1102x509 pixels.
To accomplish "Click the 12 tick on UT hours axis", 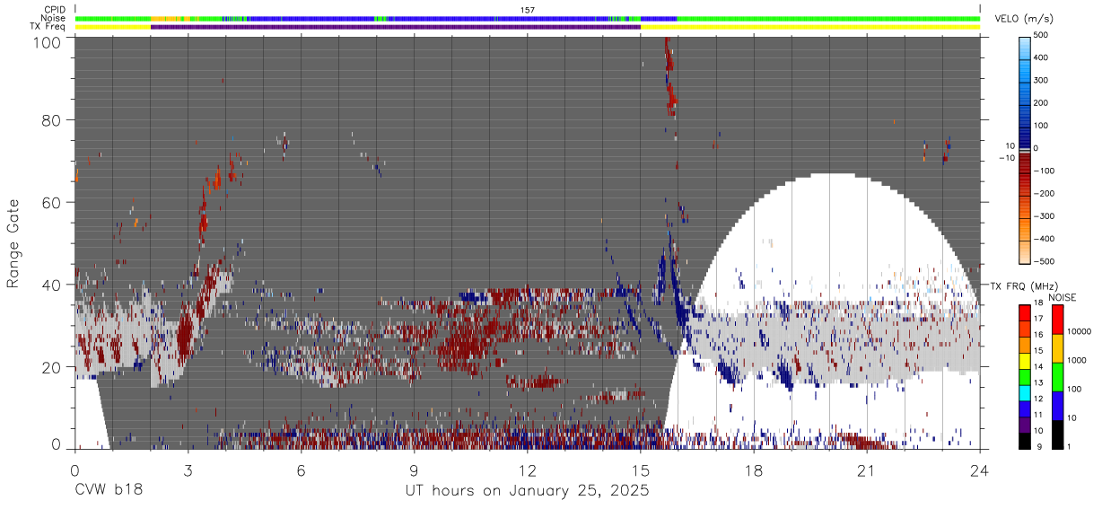I will point(527,470).
